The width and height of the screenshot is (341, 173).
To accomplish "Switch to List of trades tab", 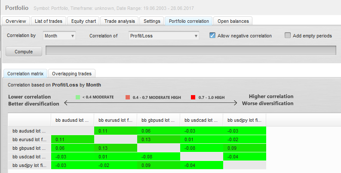I will pyautogui.click(x=49, y=21).
